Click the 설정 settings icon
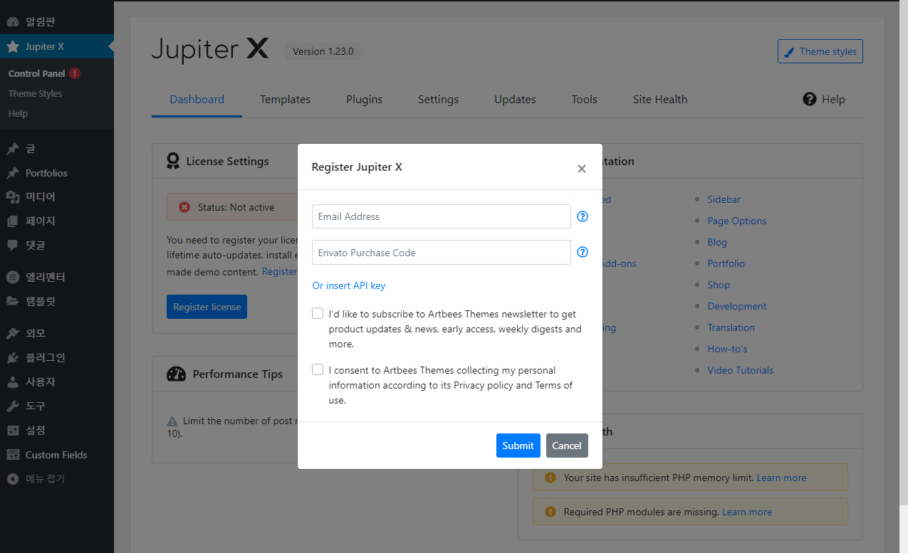The width and height of the screenshot is (908, 553). coord(13,430)
